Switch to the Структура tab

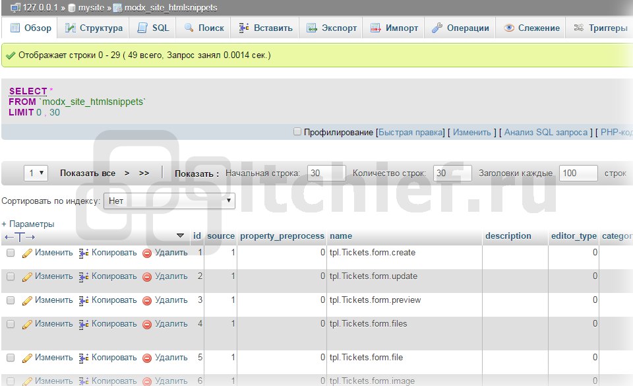coord(94,28)
